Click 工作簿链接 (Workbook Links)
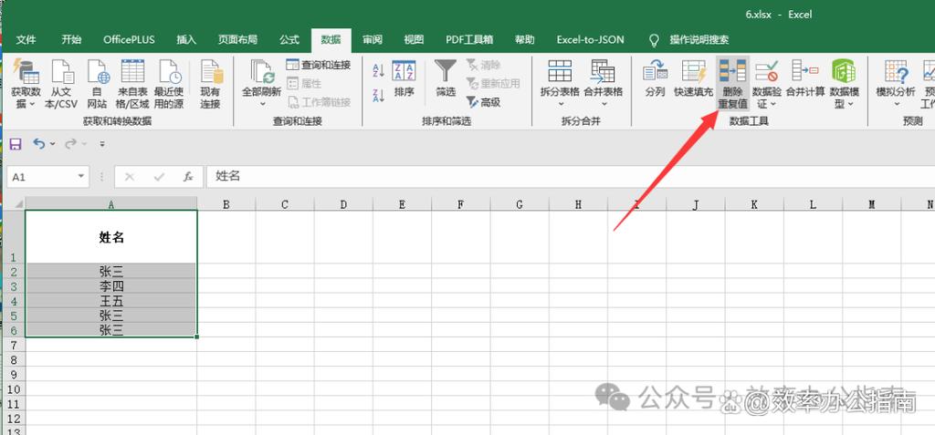 tap(319, 102)
